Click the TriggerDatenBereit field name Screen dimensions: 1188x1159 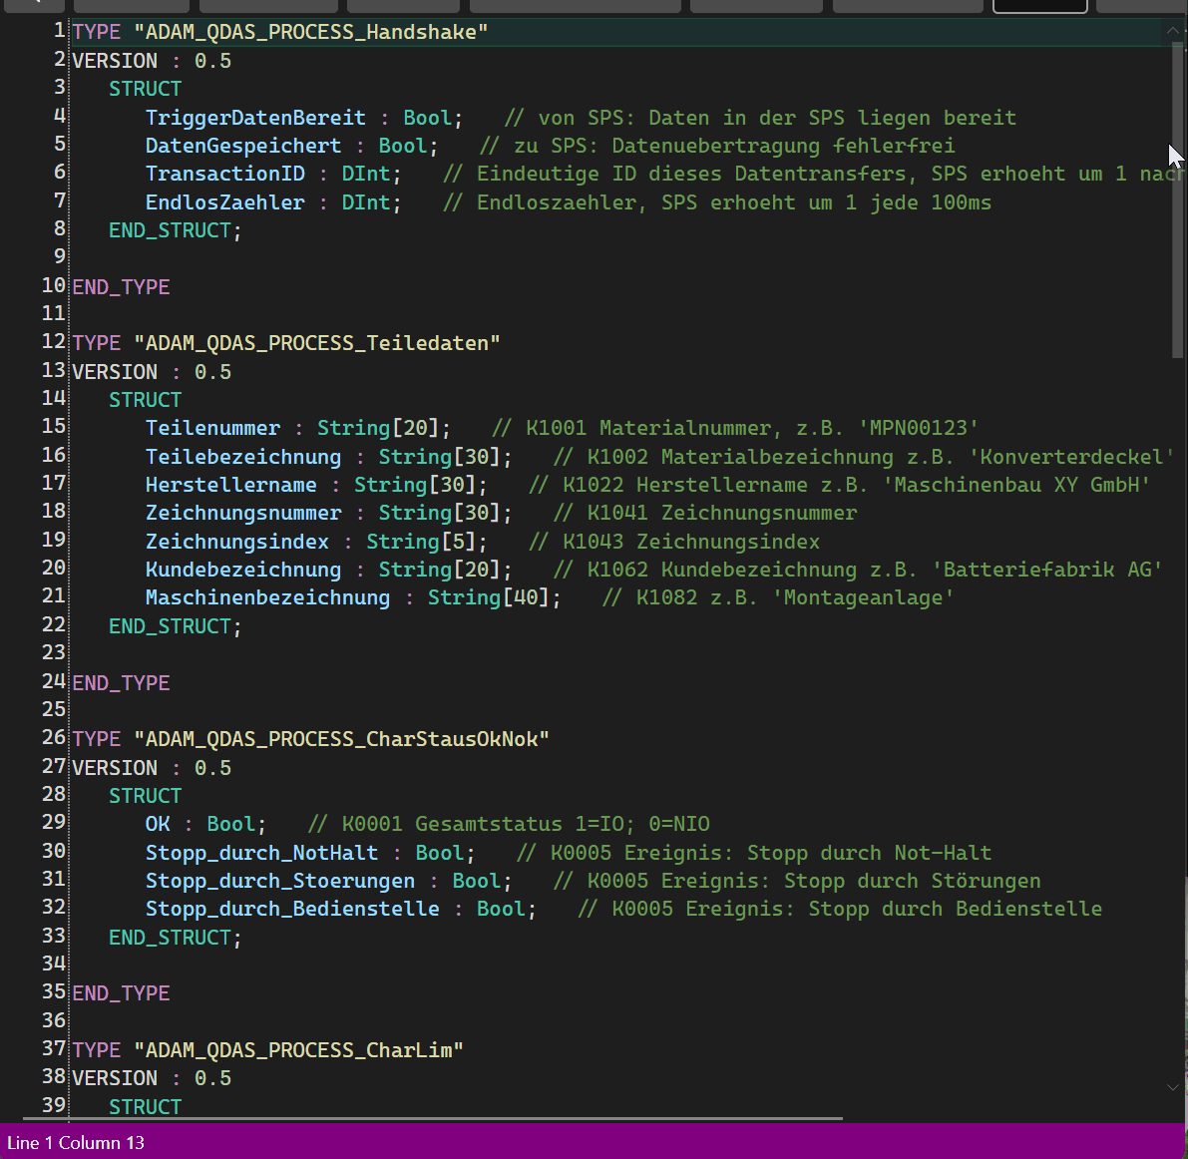coord(255,118)
